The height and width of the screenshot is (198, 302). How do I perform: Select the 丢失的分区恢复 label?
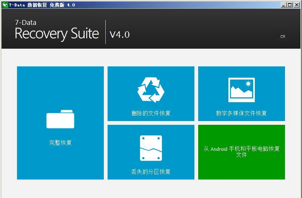click(151, 172)
